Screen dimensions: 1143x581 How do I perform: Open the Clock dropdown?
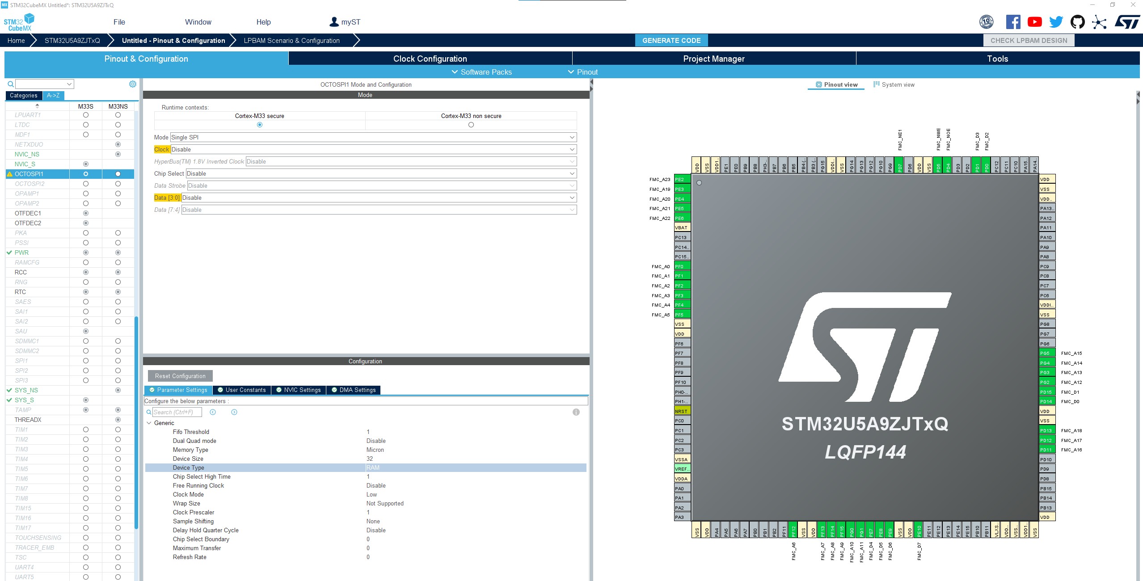(373, 149)
